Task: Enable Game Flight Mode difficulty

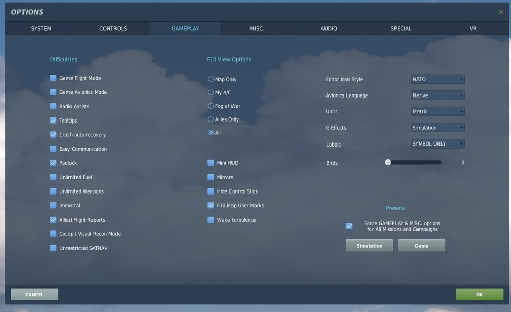Action: pyautogui.click(x=53, y=78)
